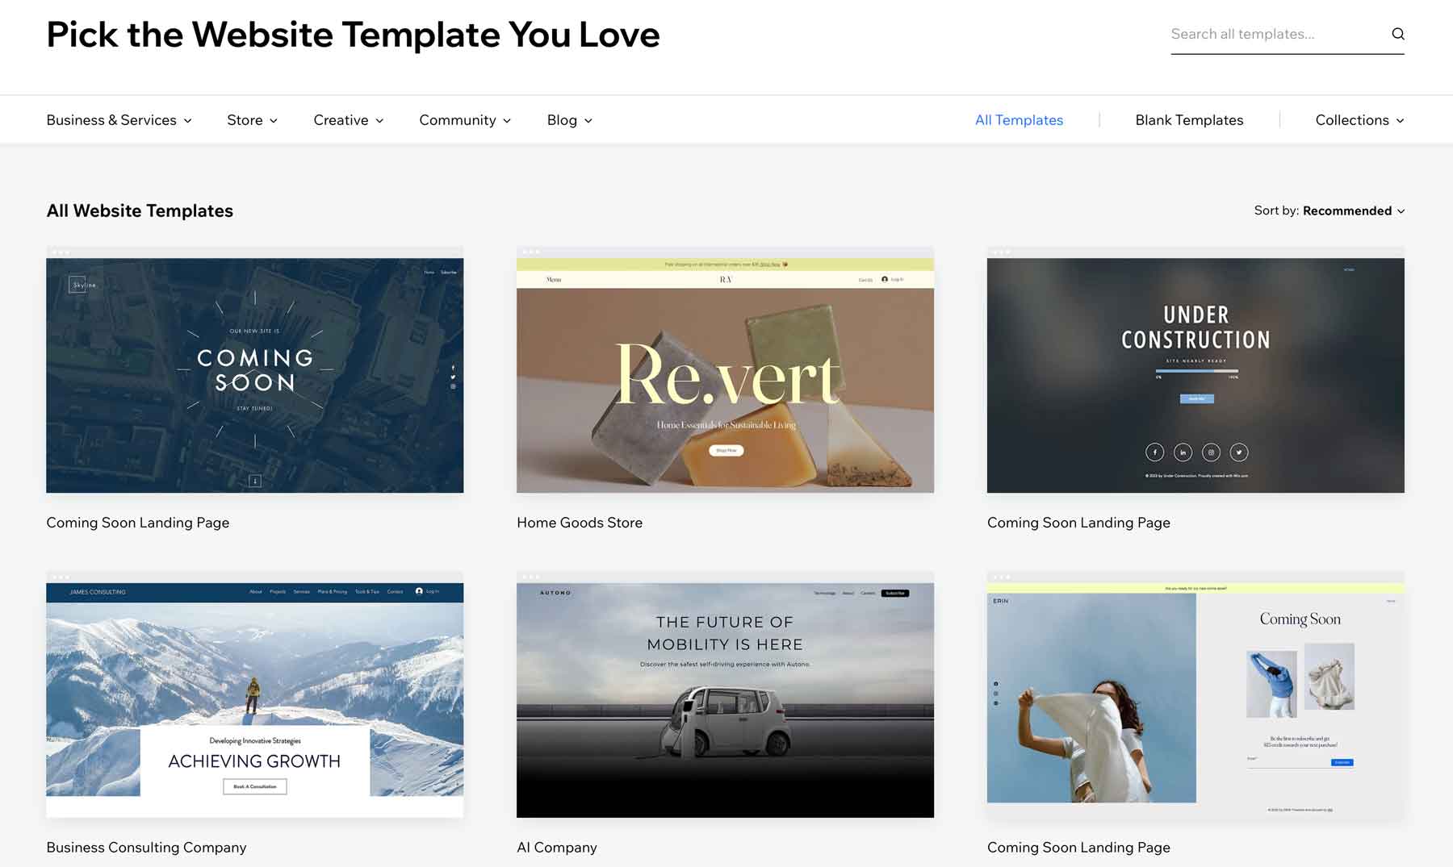The height and width of the screenshot is (867, 1453).
Task: Click the Shop Now button in Re.vert template
Action: [x=726, y=450]
